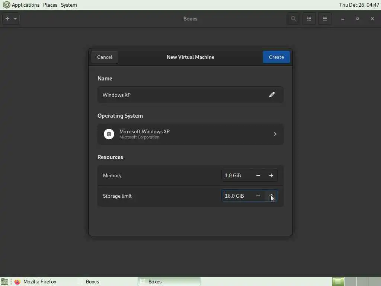Viewport: 381px width, 286px height.
Task: Minimize the Boxes window
Action: click(x=343, y=19)
